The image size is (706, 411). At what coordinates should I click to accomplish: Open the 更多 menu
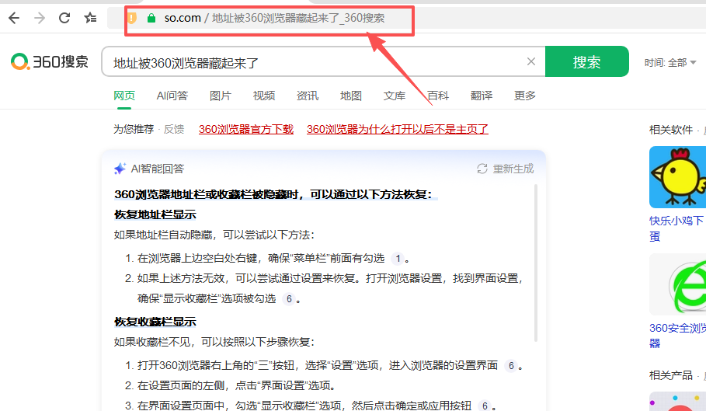[x=525, y=96]
